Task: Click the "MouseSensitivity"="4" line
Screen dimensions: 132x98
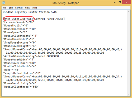Action: coord(20,83)
